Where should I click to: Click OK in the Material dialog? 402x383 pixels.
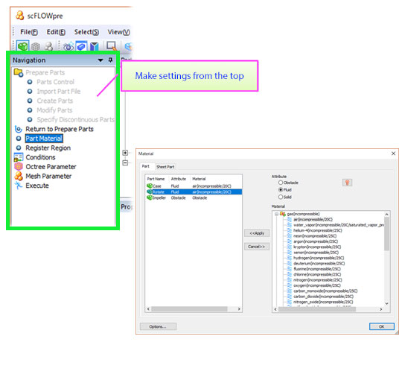(381, 326)
